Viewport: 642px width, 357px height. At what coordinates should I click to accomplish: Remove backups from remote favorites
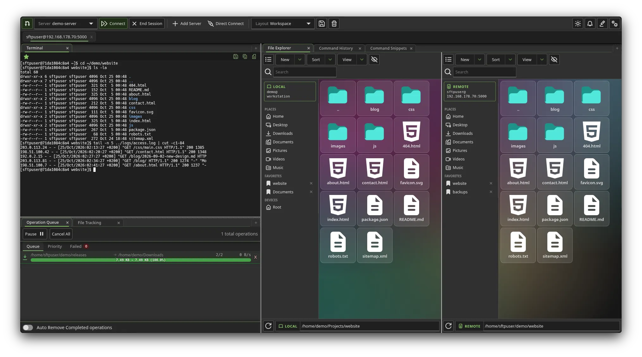(491, 192)
